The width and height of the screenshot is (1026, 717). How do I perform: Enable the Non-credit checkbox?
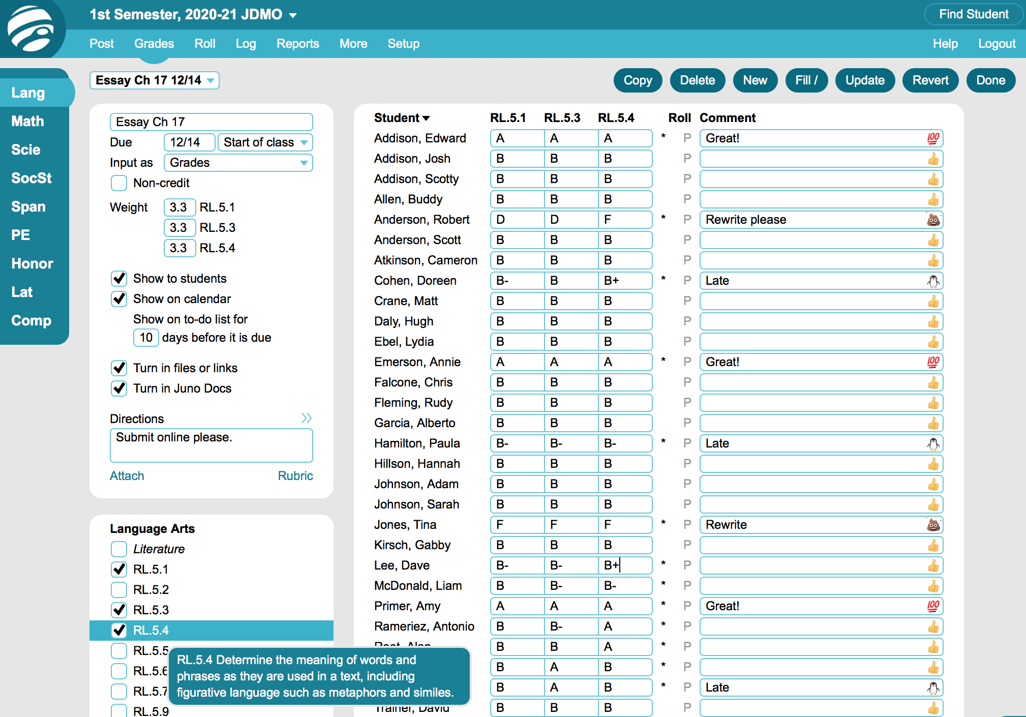(x=118, y=183)
